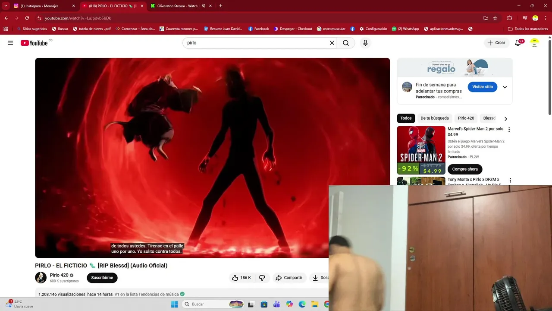Open YouTube notifications bell
Image resolution: width=552 pixels, height=311 pixels.
click(x=518, y=43)
